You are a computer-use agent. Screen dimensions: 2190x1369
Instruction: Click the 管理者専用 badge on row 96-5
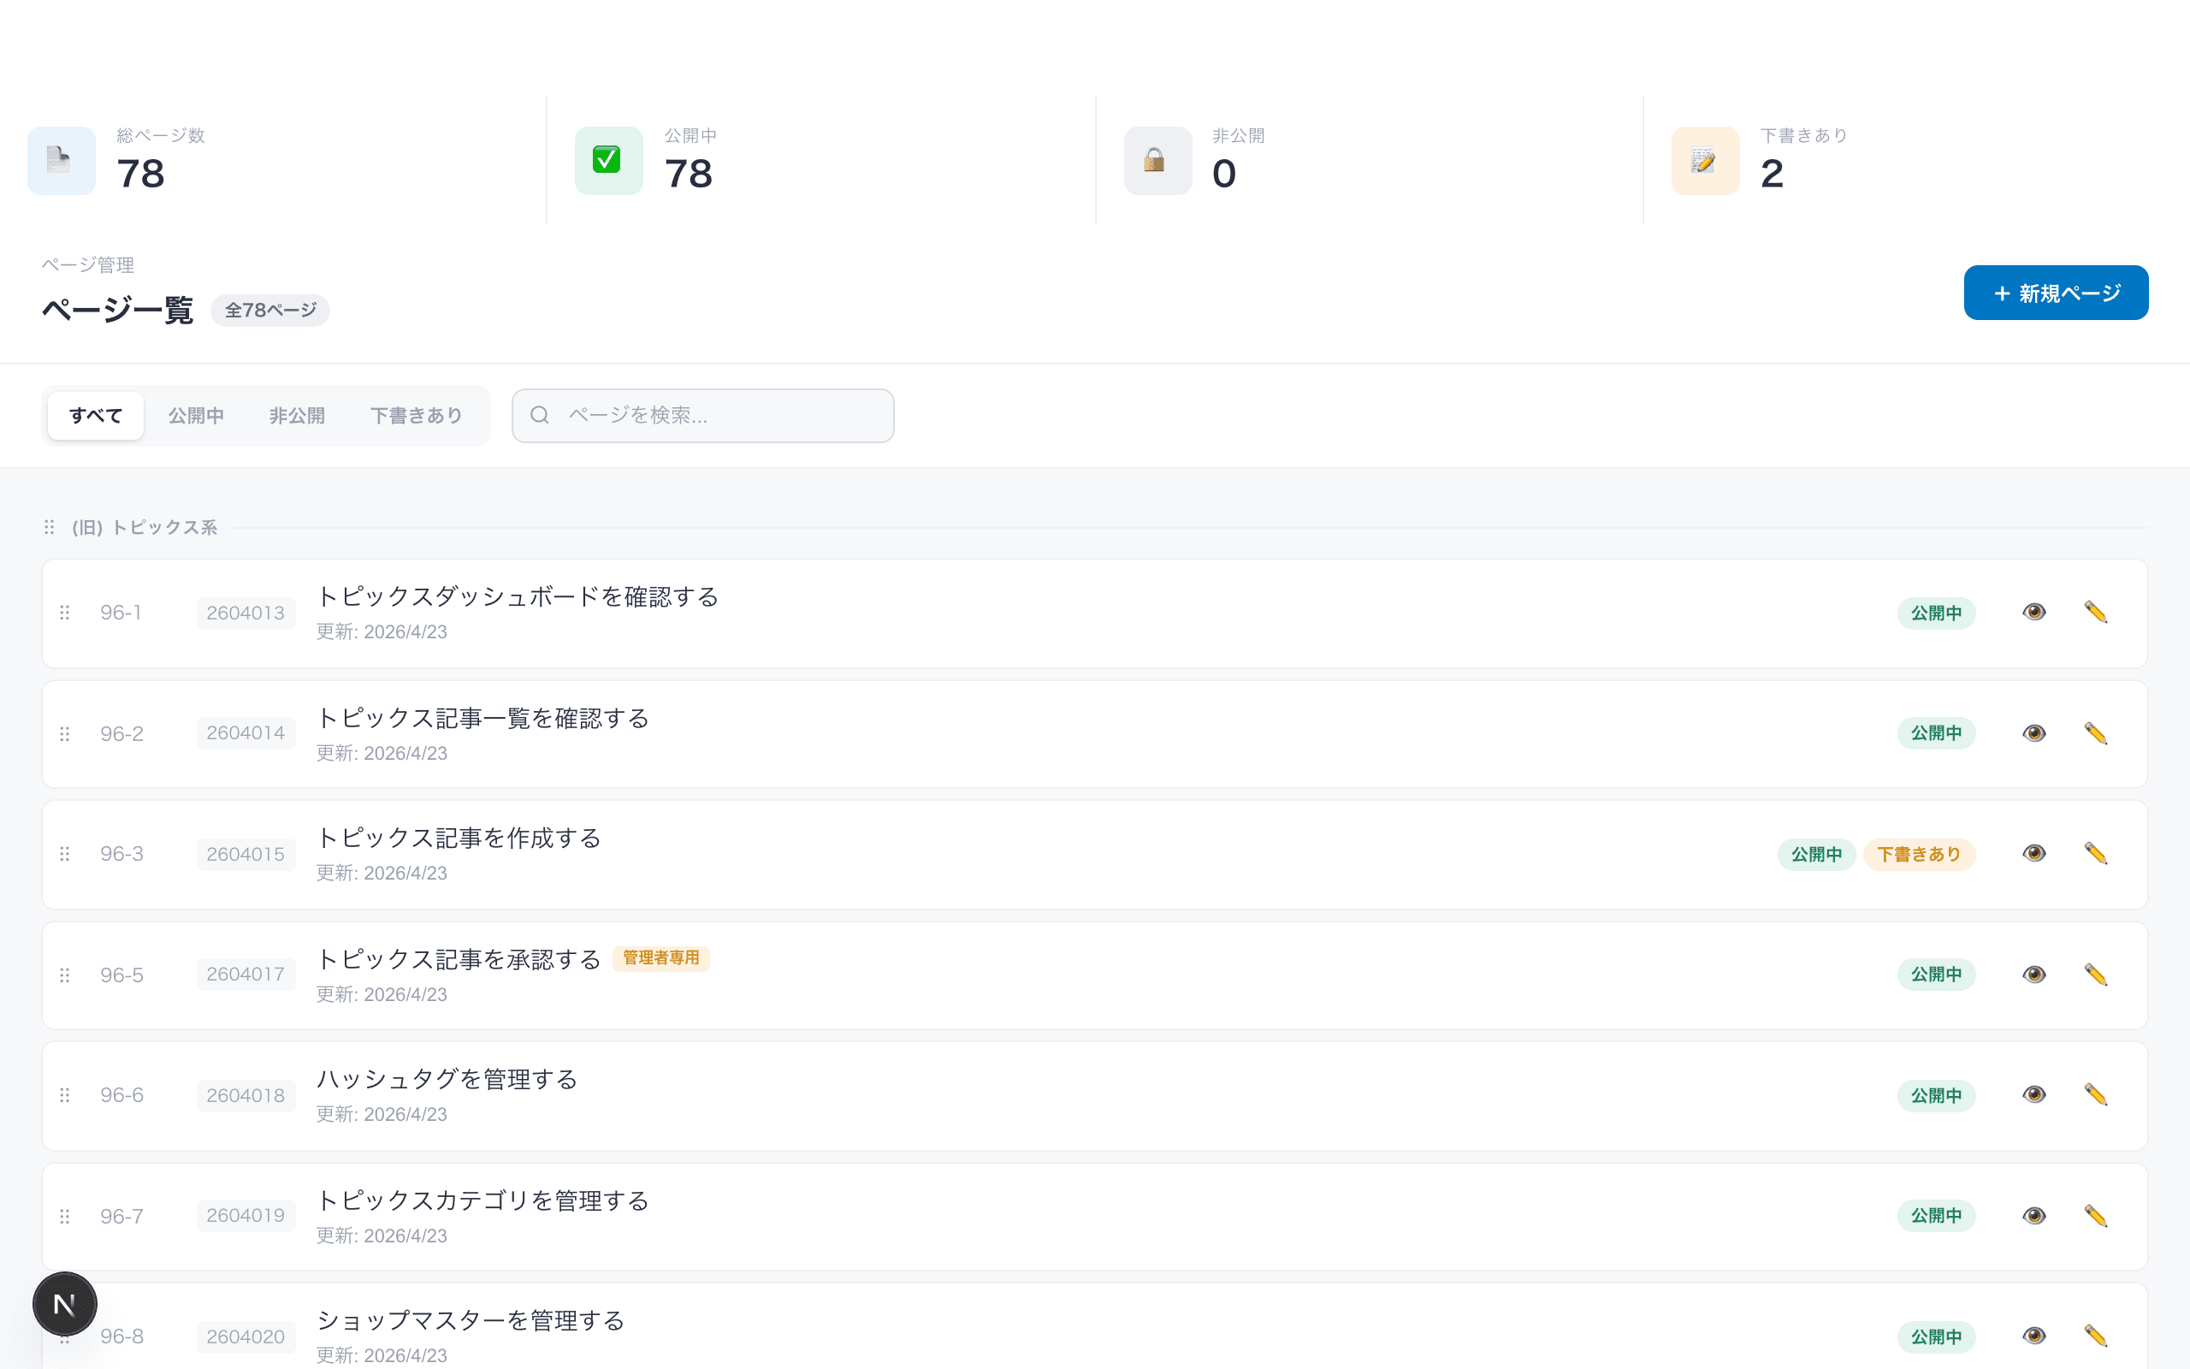(x=661, y=958)
